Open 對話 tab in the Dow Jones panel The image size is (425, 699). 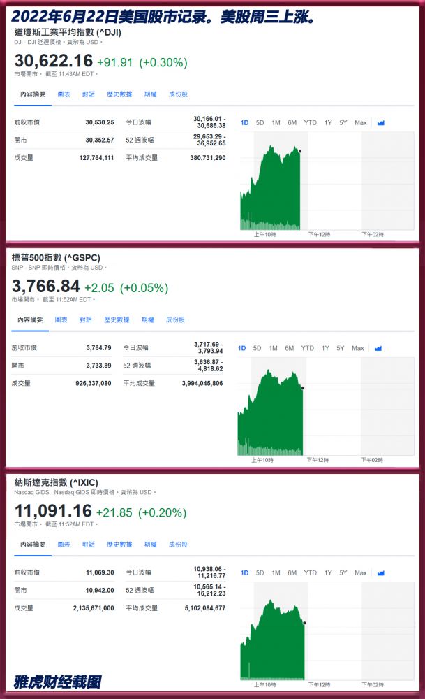(x=89, y=94)
